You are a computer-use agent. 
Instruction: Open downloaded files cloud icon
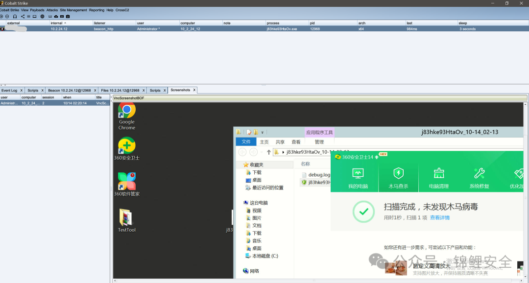[x=56, y=16]
